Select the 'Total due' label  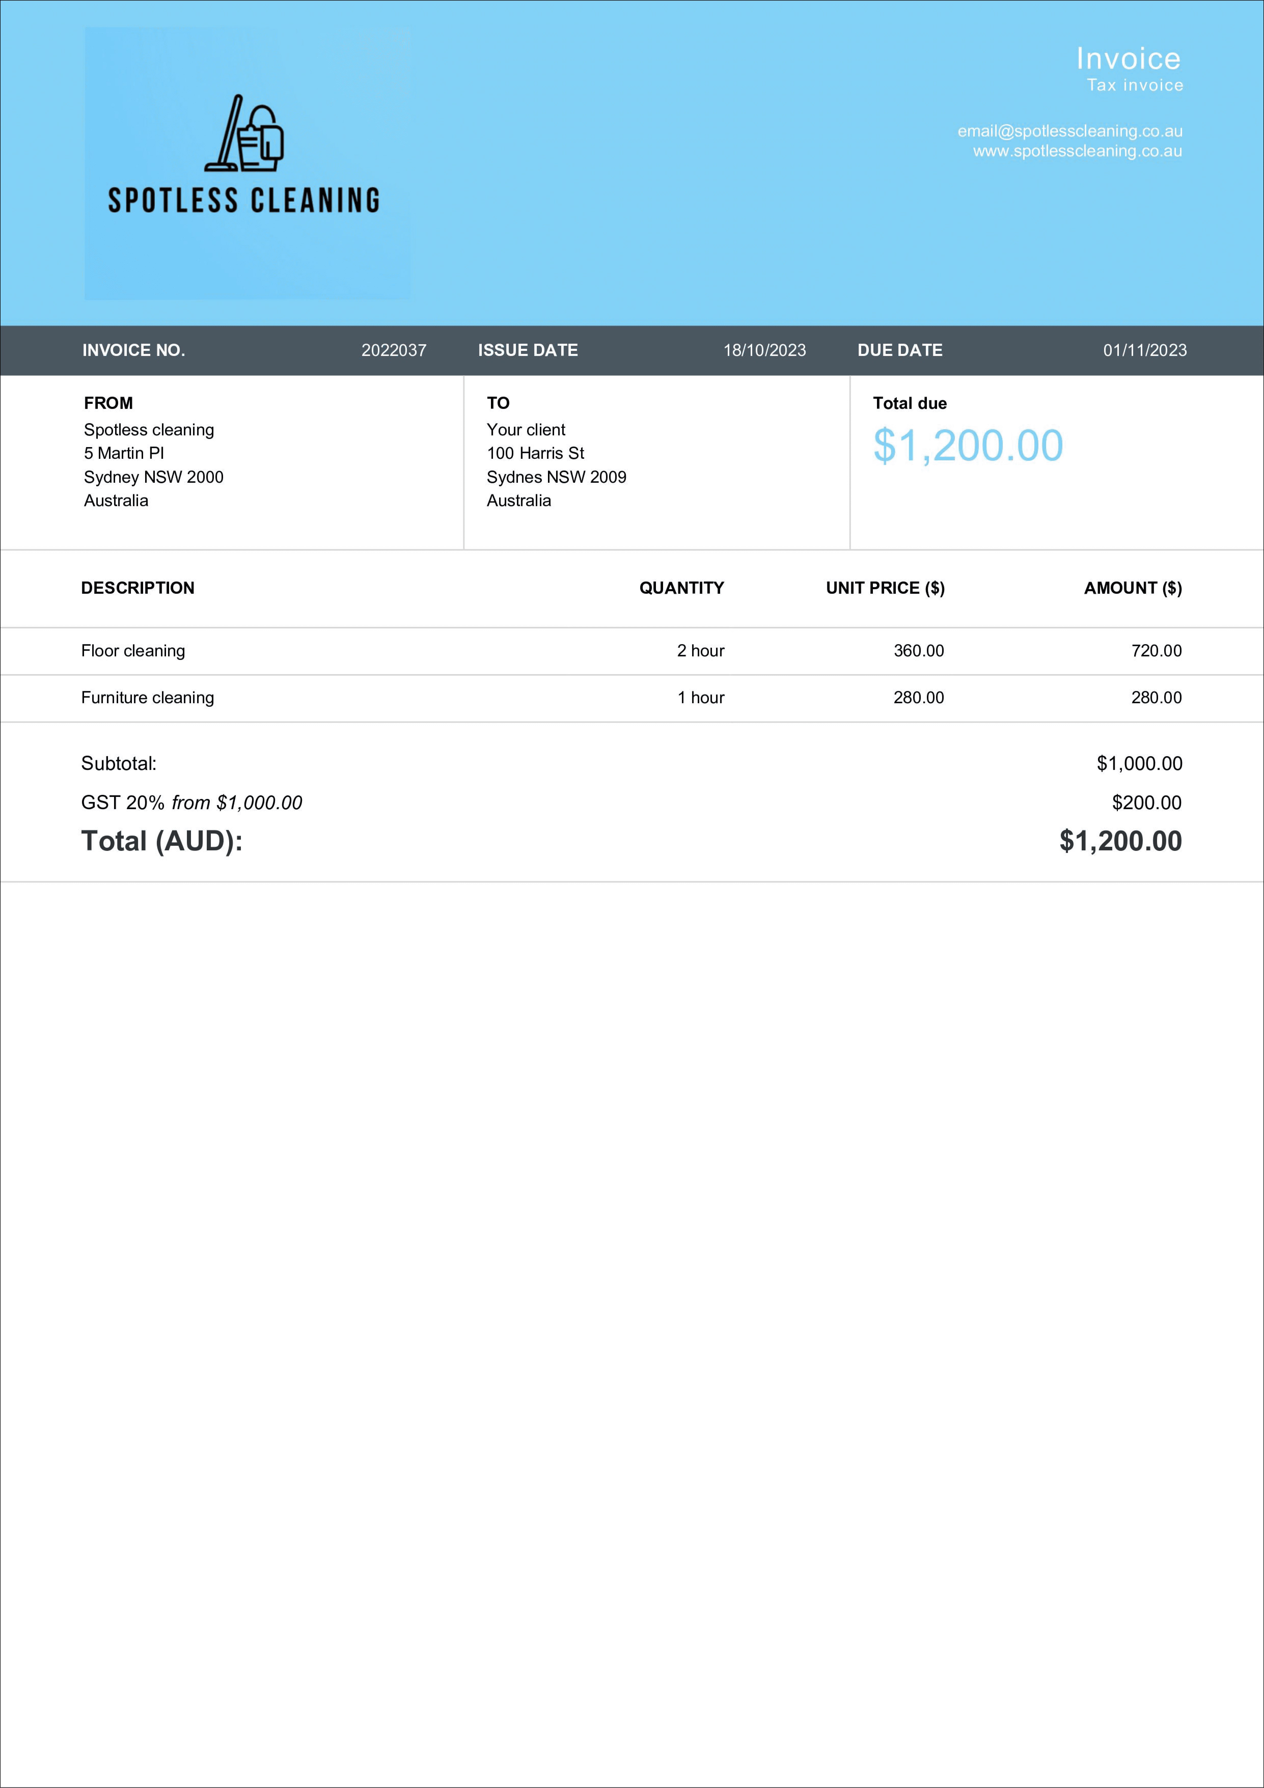pyautogui.click(x=910, y=403)
